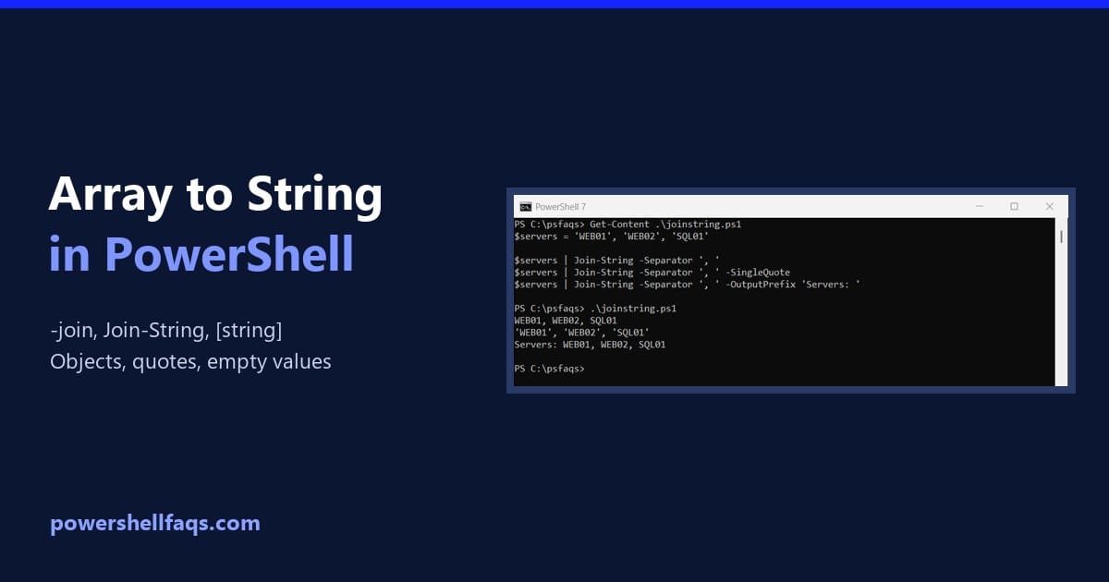
Task: Click the quoted output 'WEB01', 'WEB02', 'SQL01'
Action: click(x=582, y=333)
